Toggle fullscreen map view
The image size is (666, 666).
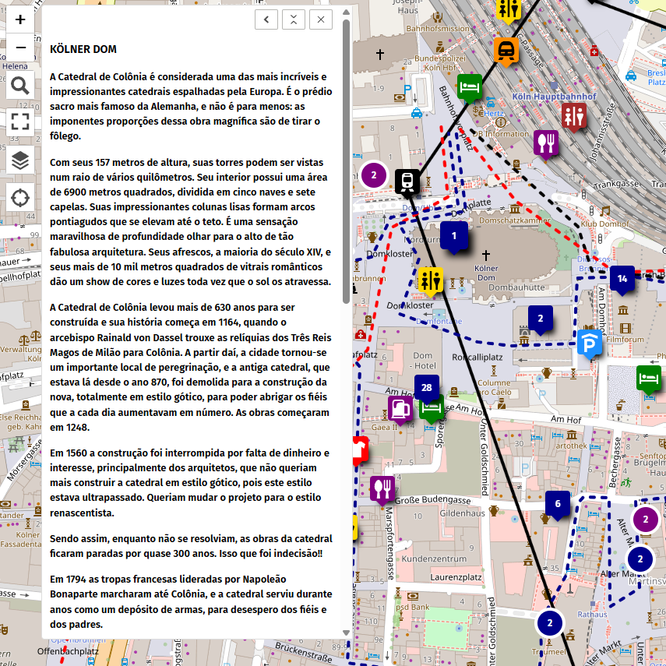click(20, 122)
